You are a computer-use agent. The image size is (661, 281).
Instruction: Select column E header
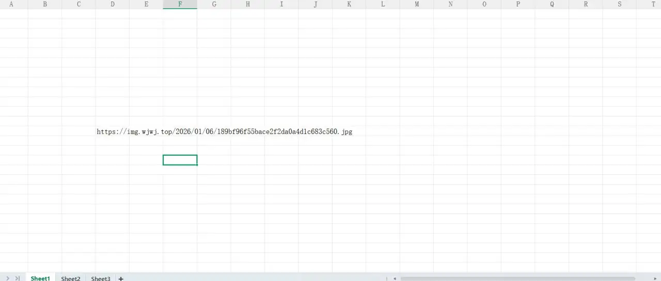[146, 4]
